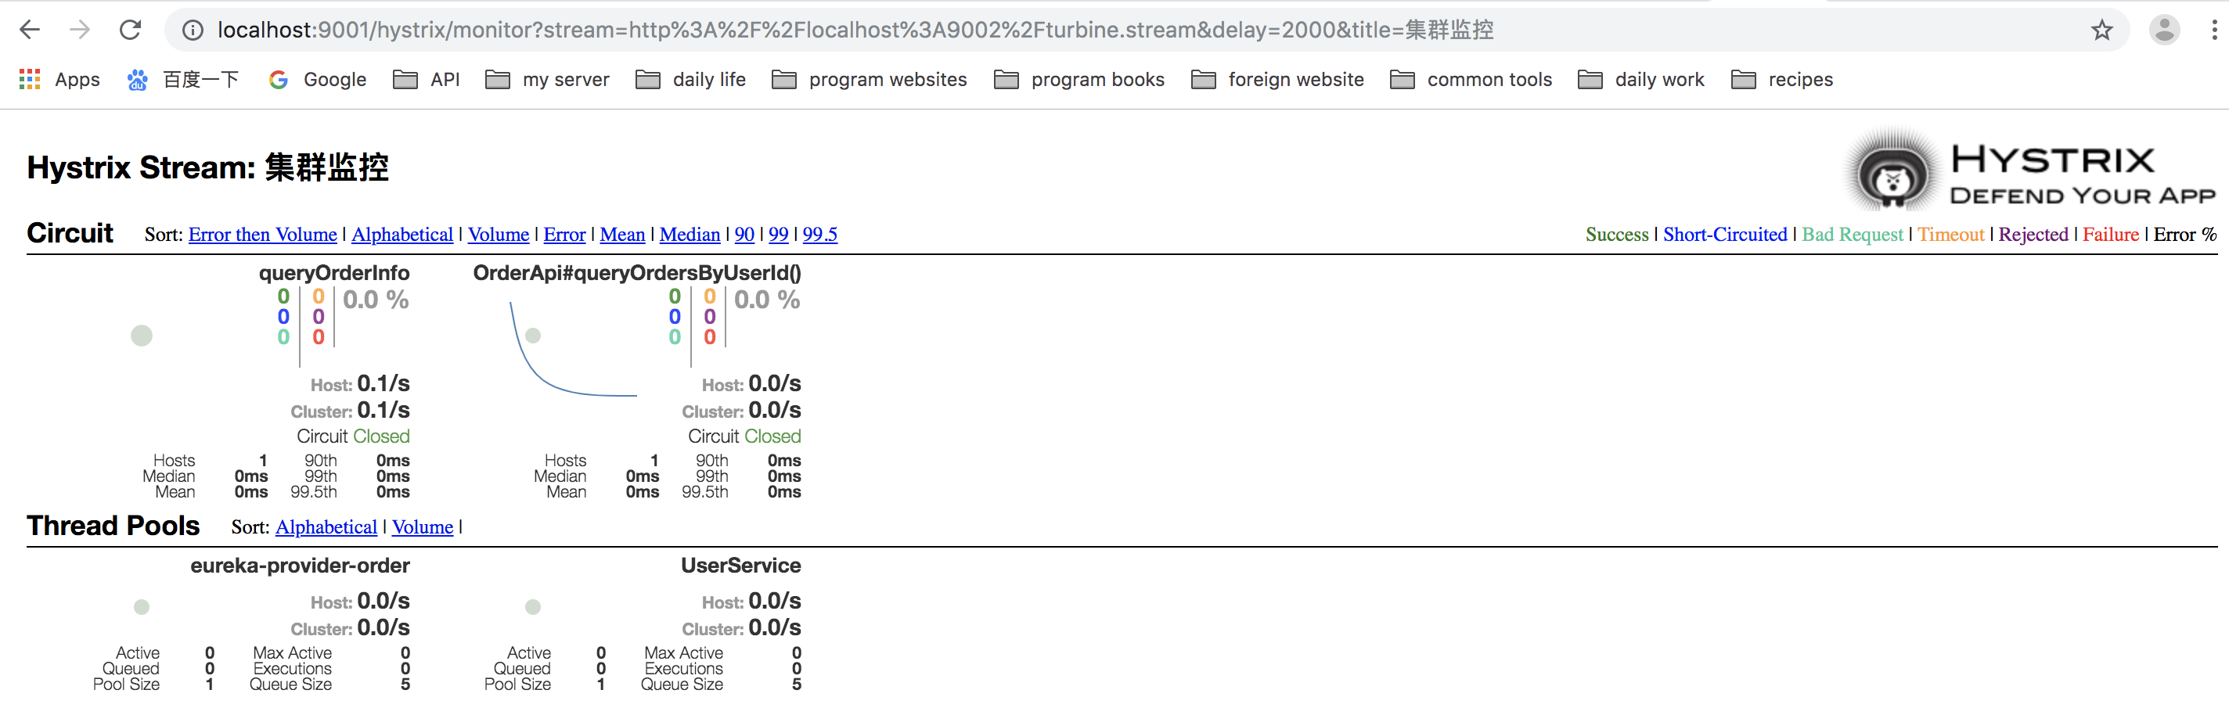Open the API bookmarks folder
Viewport: 2229px width, 715px height.
click(x=427, y=80)
